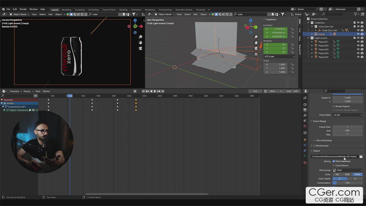The width and height of the screenshot is (366, 206).
Task: Open Object Mode dropdown in User Perspective viewport
Action: [x=164, y=15]
